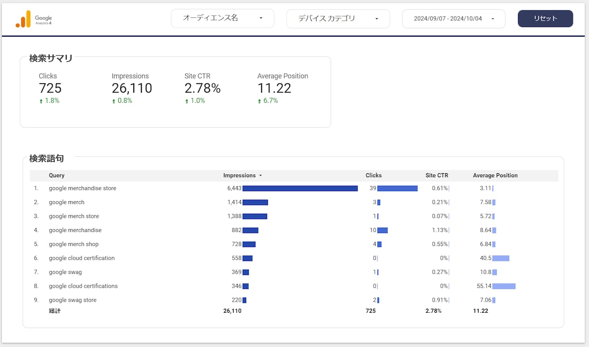Select the 'google swag store' query cell
The width and height of the screenshot is (589, 347).
(72, 300)
